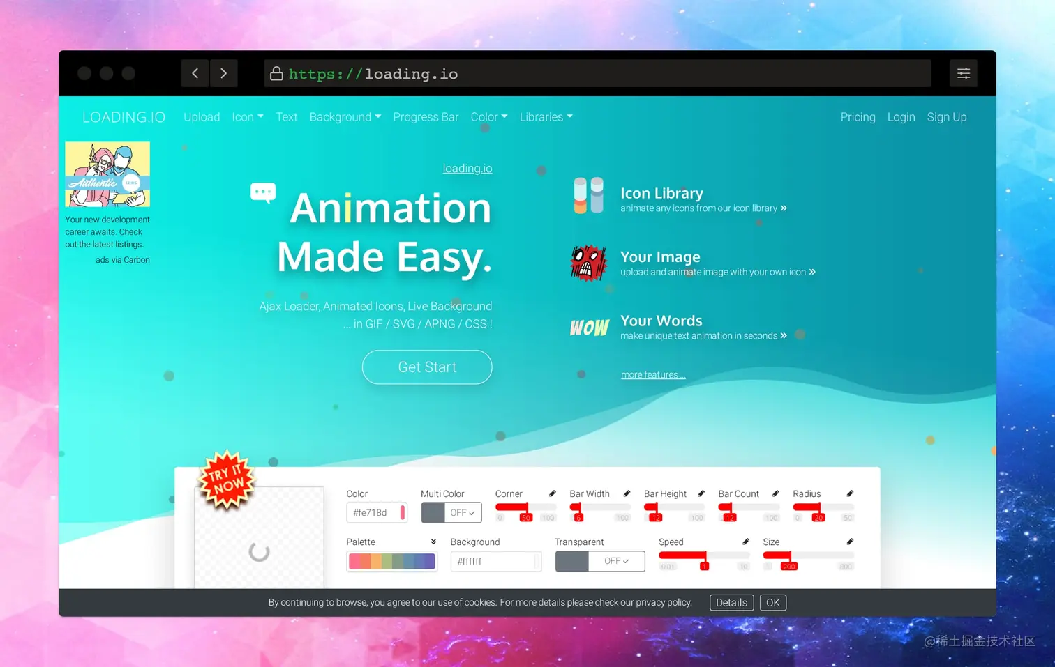Click the LOADING.IO logo
The height and width of the screenshot is (667, 1055).
(124, 117)
